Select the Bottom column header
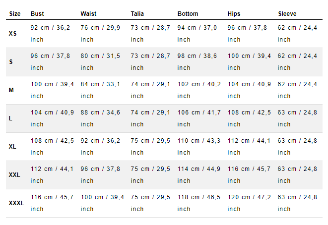This screenshot has width=328, height=225. [188, 14]
